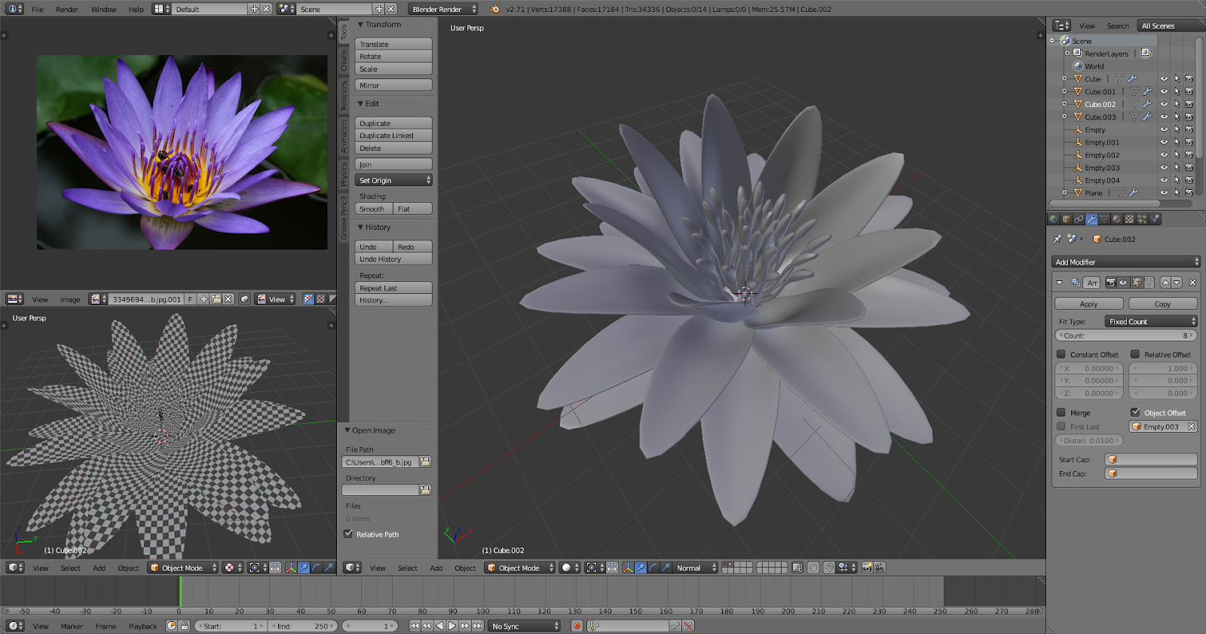Click the Smooth shading button

pyautogui.click(x=374, y=209)
